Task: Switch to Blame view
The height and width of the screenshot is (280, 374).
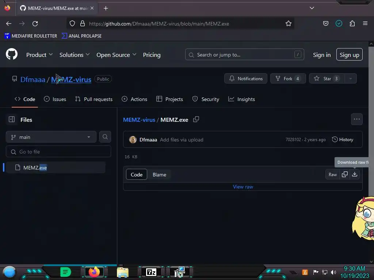Action: 159,175
